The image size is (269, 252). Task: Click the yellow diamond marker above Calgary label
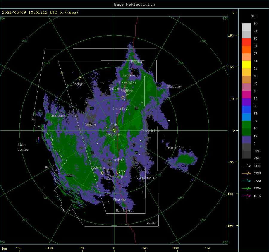118,173
